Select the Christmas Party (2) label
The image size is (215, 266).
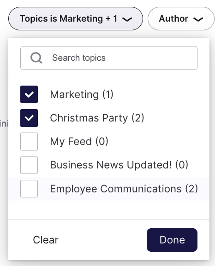97,118
